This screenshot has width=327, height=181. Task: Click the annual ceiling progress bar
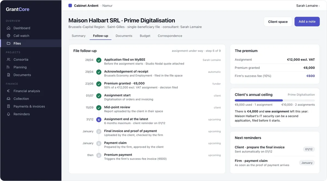click(275, 100)
